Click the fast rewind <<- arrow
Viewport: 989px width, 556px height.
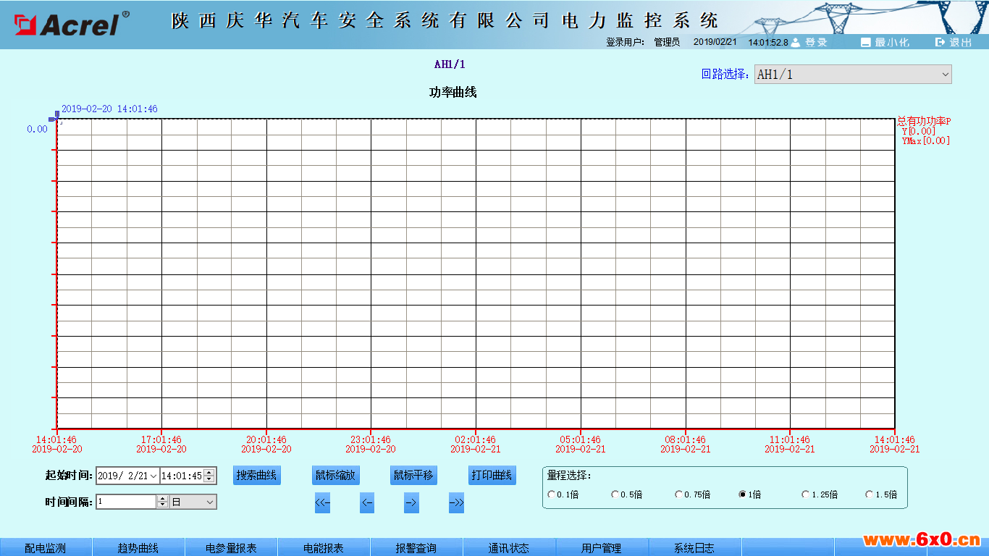(x=322, y=502)
